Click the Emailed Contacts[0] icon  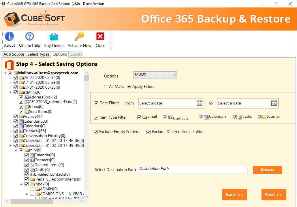click(x=32, y=174)
